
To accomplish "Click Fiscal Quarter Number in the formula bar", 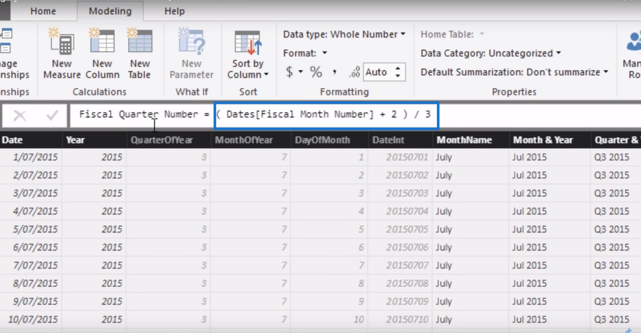I will pyautogui.click(x=139, y=114).
